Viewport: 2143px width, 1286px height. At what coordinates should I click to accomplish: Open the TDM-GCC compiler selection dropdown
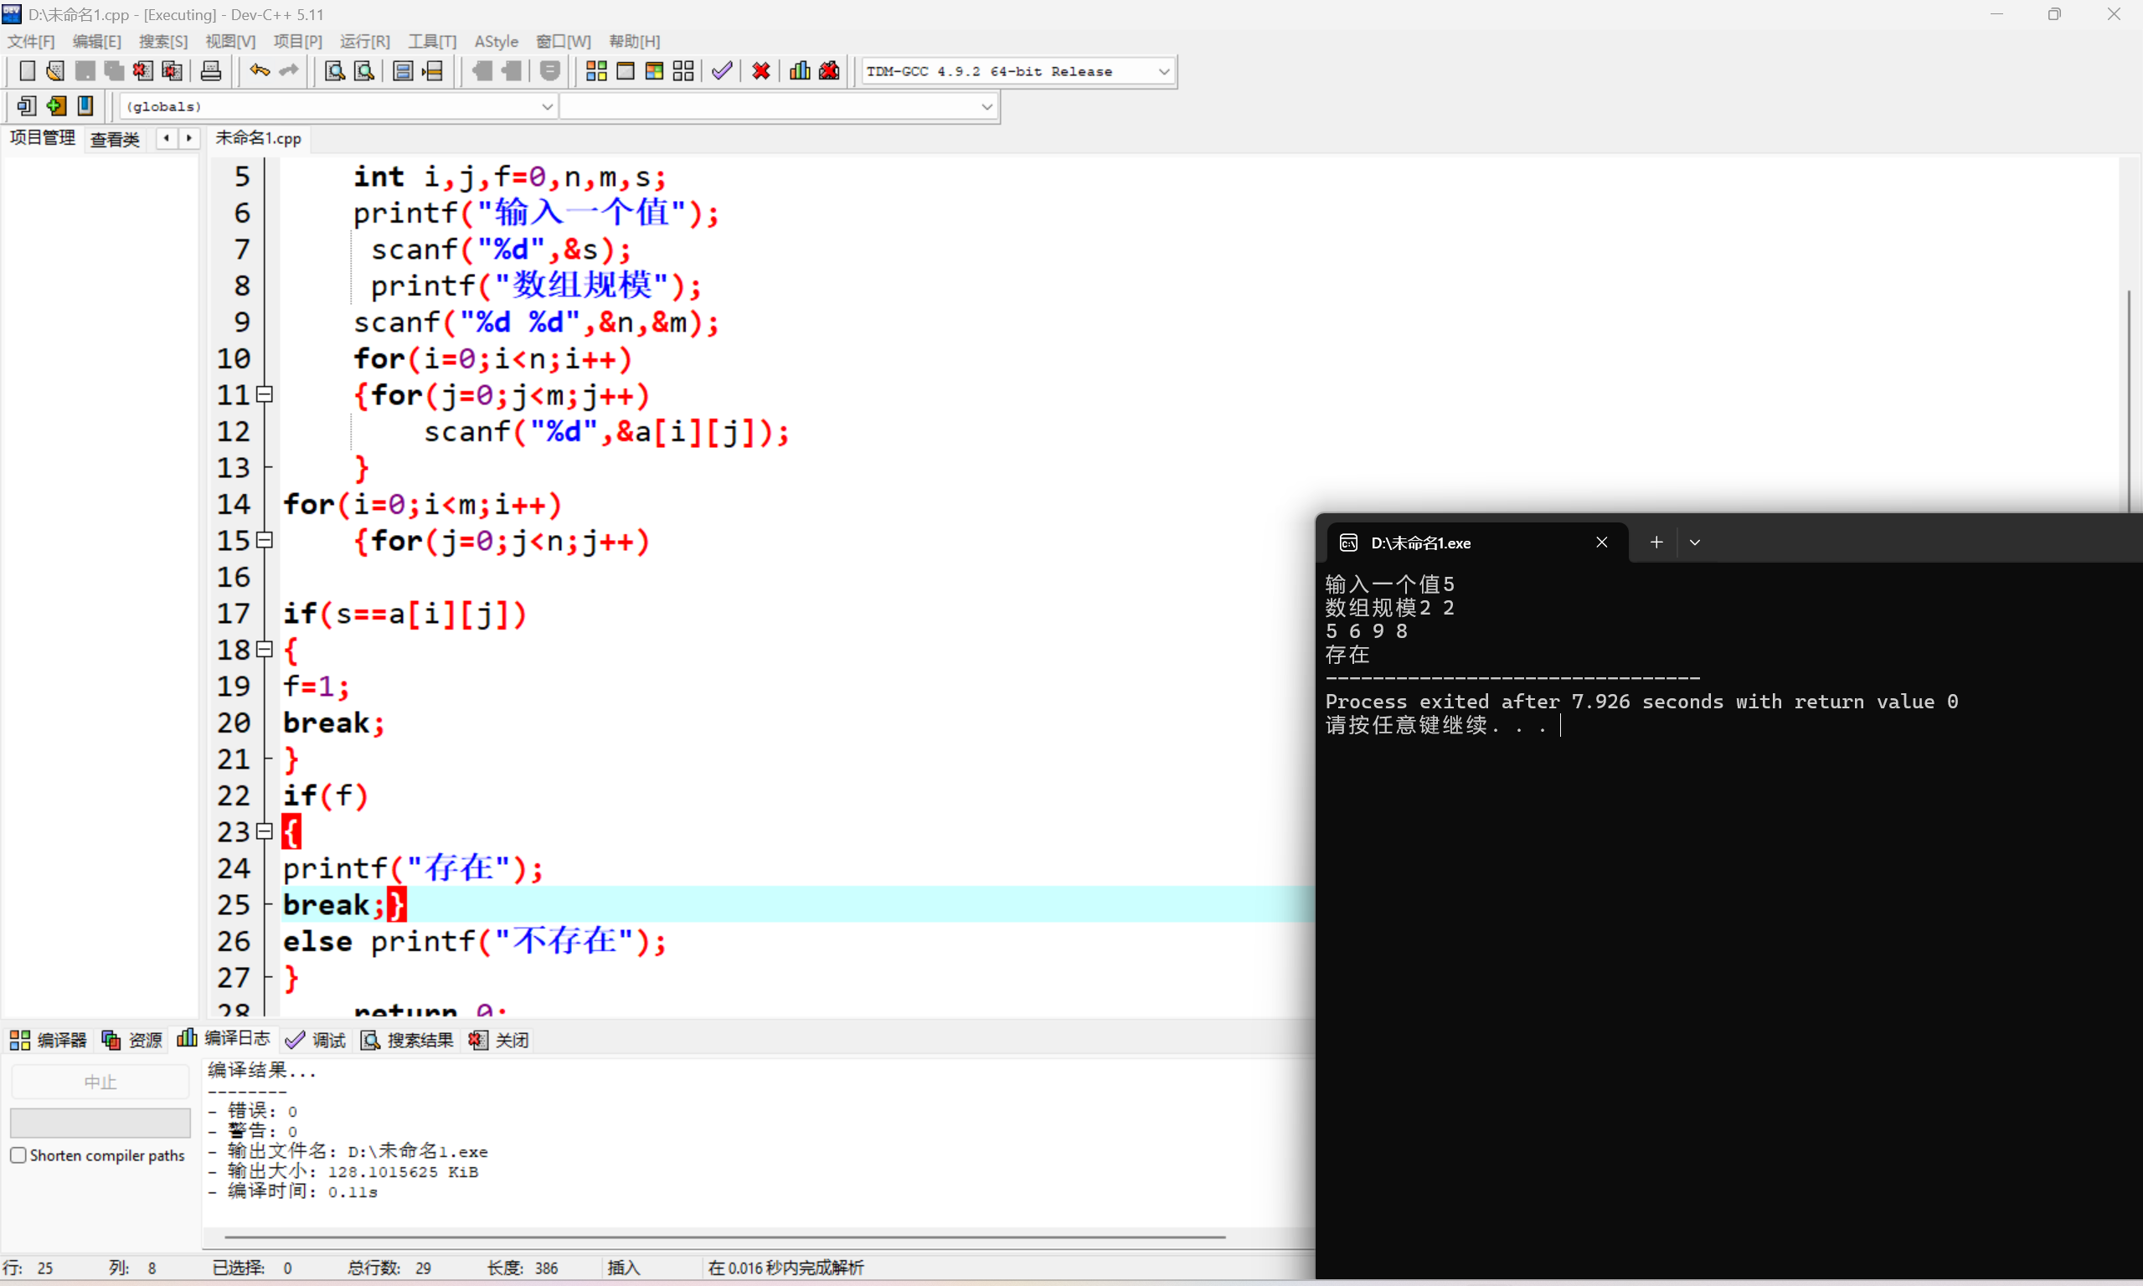pos(1164,71)
